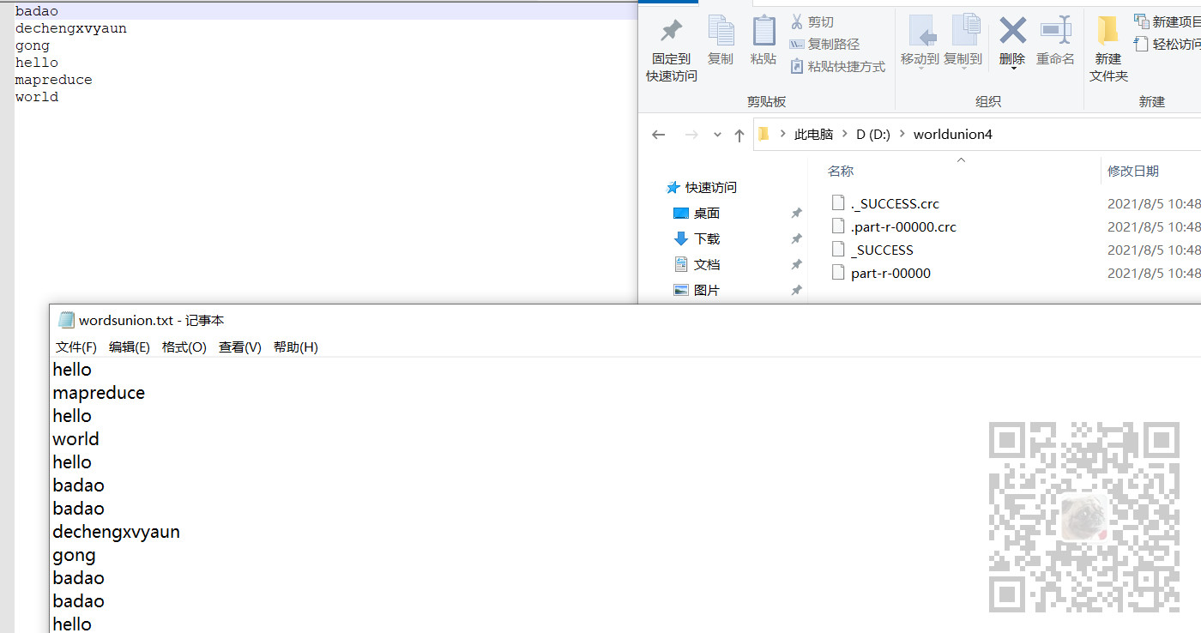The height and width of the screenshot is (633, 1201).
Task: Click 'dechengxvyaun' line in Notepad
Action: point(117,532)
